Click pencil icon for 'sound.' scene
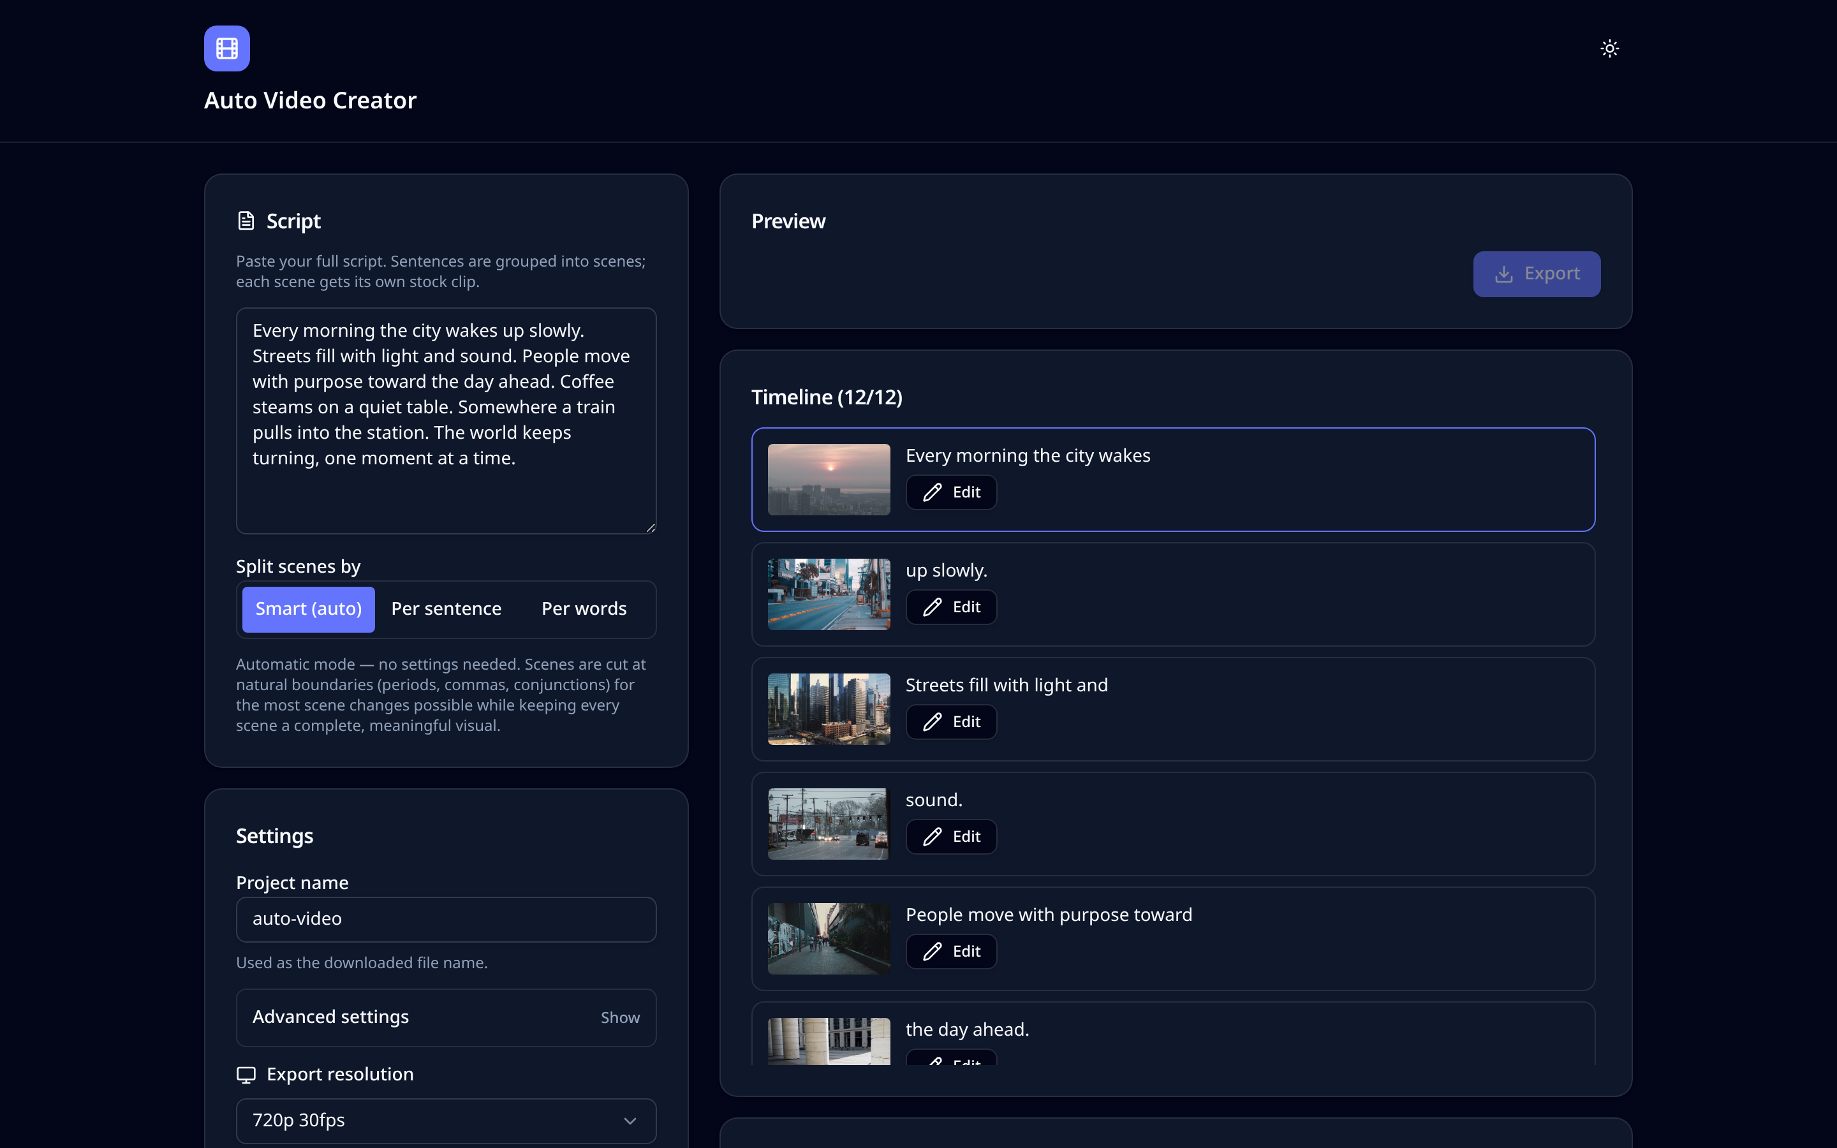 coord(933,836)
